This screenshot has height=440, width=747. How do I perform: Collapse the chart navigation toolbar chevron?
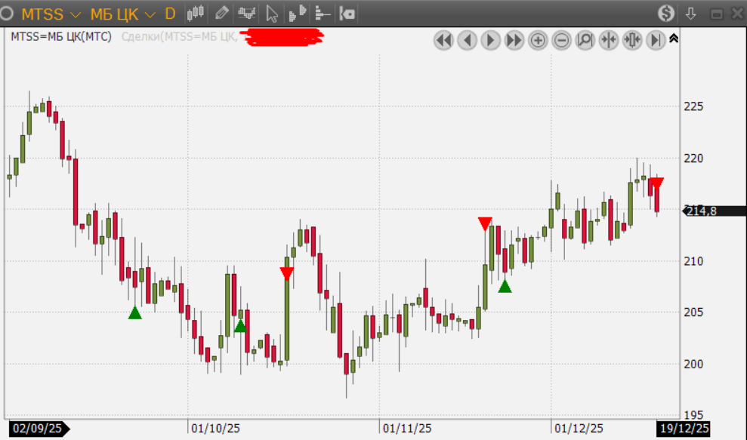coord(674,38)
